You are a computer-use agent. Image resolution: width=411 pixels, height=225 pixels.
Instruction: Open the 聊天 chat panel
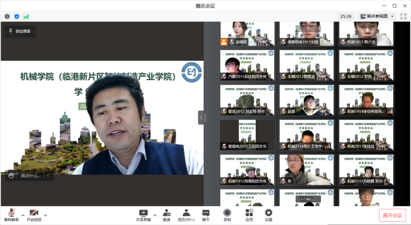tap(206, 215)
